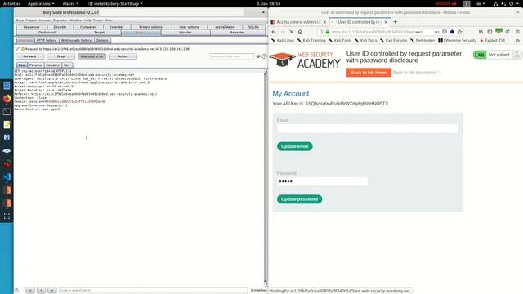The image size is (523, 294).
Task: Bookmark this page with the star
Action: click(460, 32)
